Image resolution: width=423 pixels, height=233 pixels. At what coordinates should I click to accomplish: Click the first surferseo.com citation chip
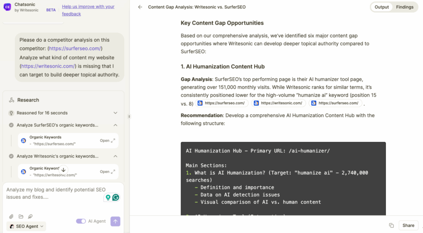pyautogui.click(x=221, y=103)
